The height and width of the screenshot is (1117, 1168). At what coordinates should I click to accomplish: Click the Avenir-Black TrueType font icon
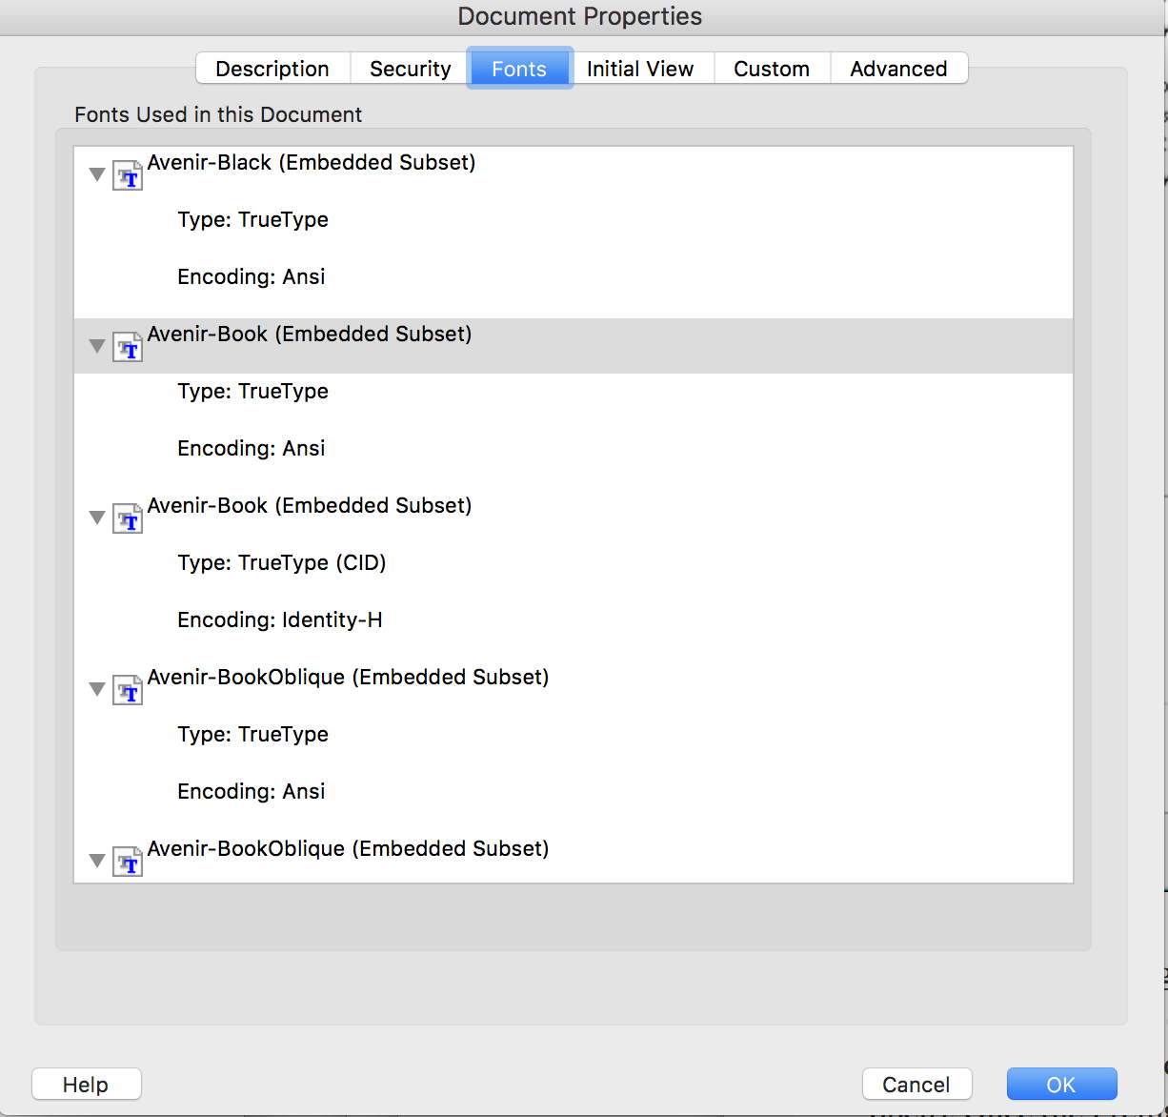[x=128, y=176]
